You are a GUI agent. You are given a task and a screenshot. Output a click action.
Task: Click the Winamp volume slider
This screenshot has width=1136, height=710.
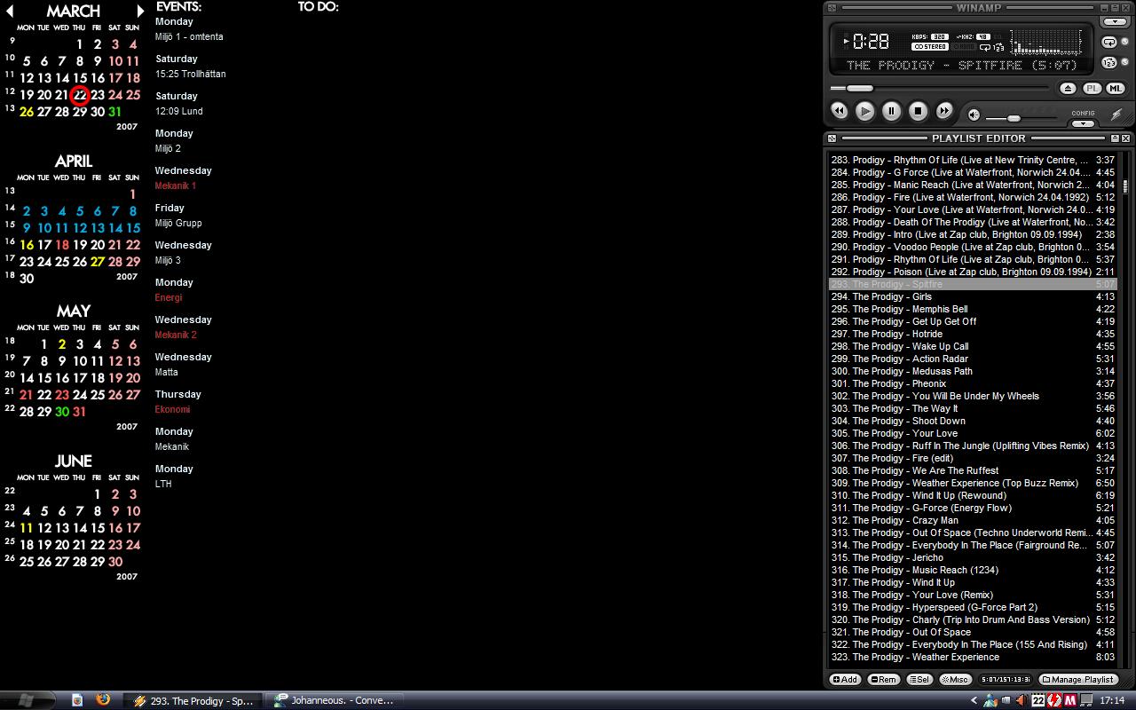click(x=1014, y=118)
